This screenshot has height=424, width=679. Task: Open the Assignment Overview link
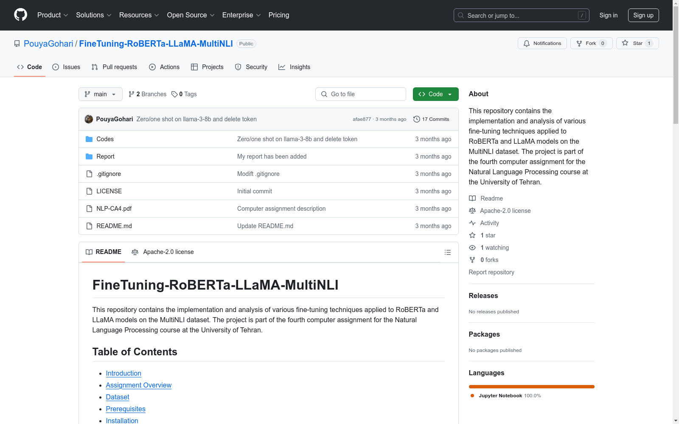pyautogui.click(x=138, y=385)
